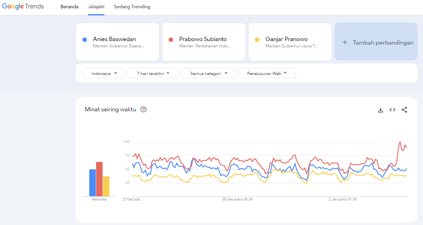Click the Google Trends logo

[23, 6]
